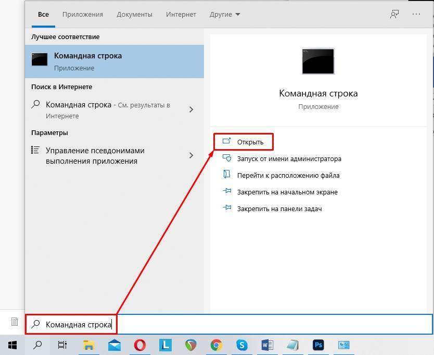The width and height of the screenshot is (434, 355).
Task: Click the Windows Start button
Action: tap(12, 345)
